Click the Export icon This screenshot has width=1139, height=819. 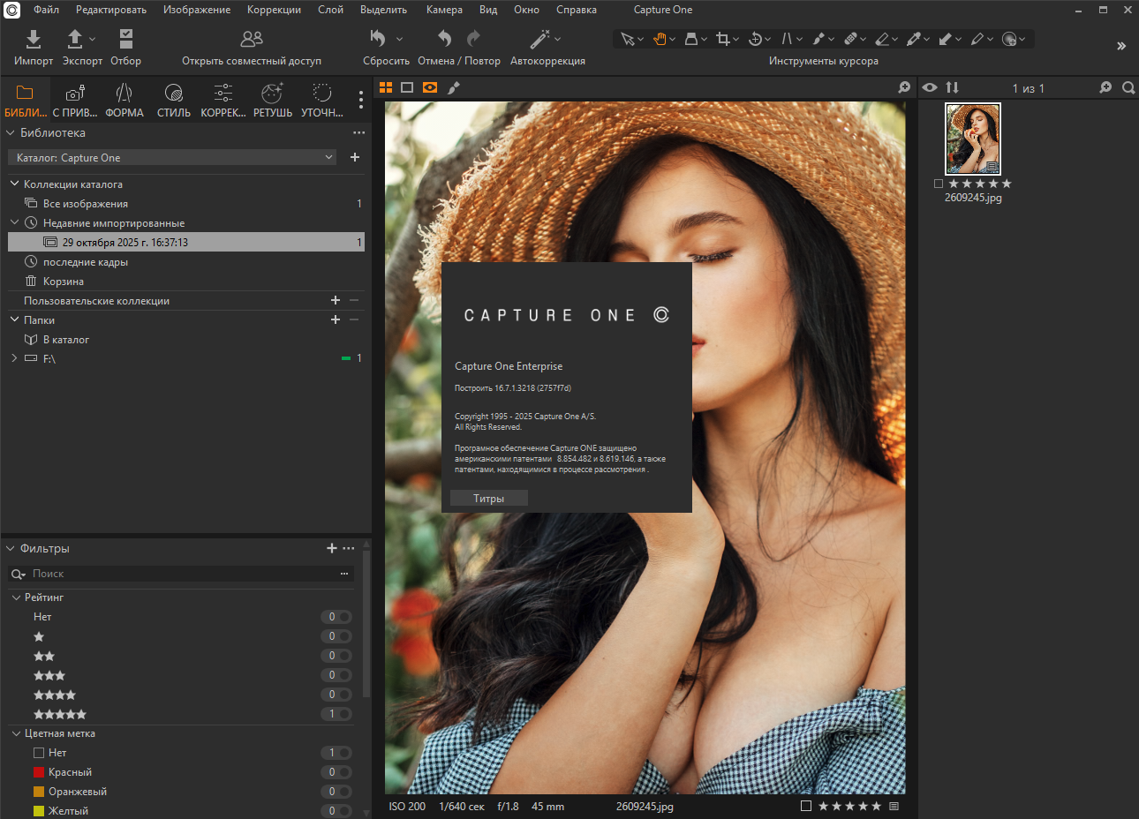pyautogui.click(x=76, y=40)
